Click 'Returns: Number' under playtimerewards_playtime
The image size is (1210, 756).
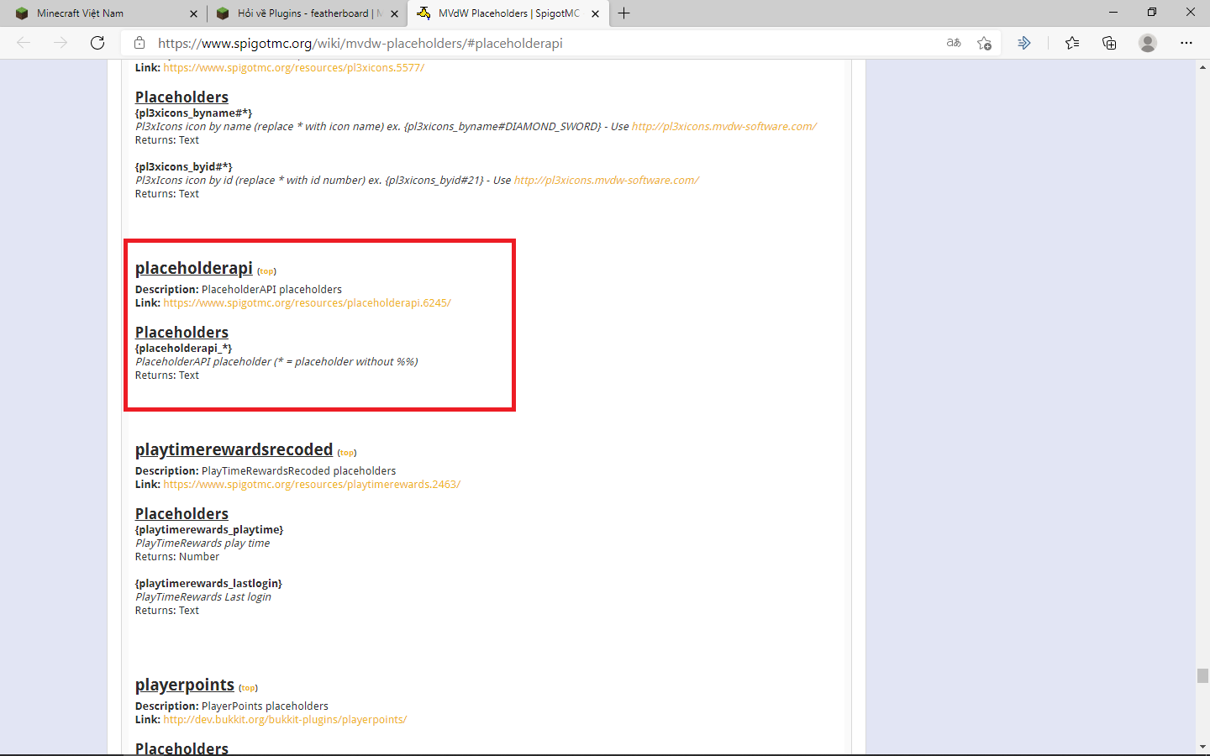(177, 557)
